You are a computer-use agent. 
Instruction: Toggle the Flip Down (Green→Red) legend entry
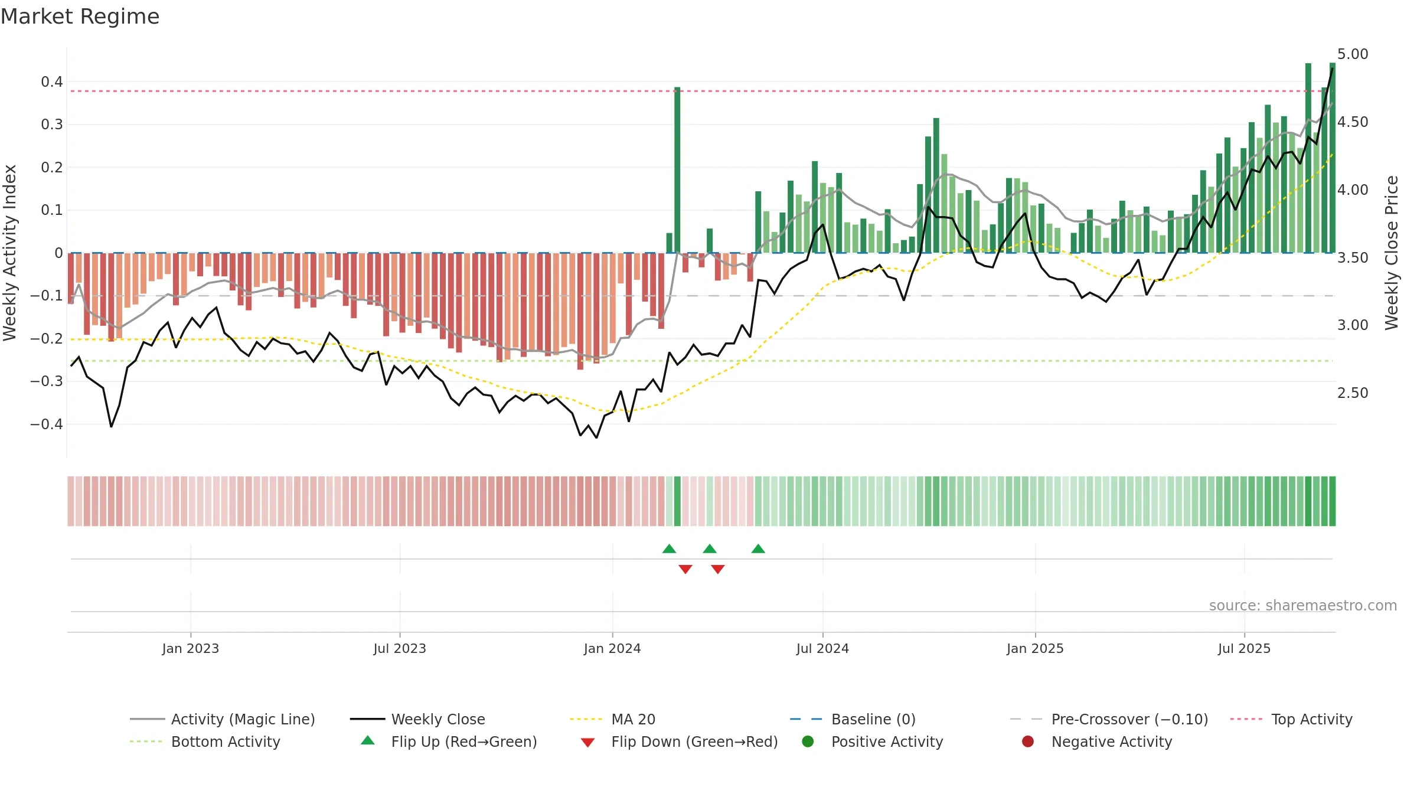coord(679,742)
